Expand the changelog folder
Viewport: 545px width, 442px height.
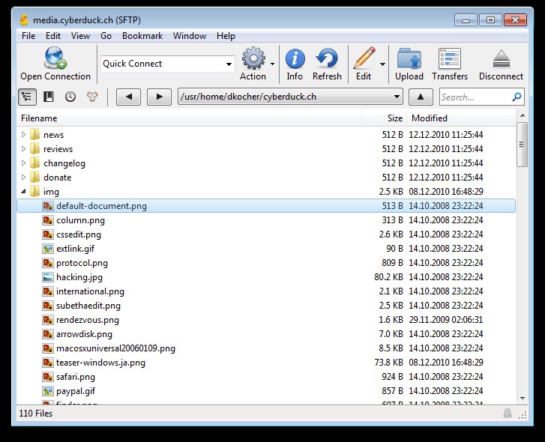click(23, 163)
